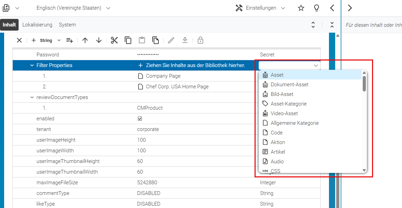Click the copy icon in struct toolbar

pos(128,40)
